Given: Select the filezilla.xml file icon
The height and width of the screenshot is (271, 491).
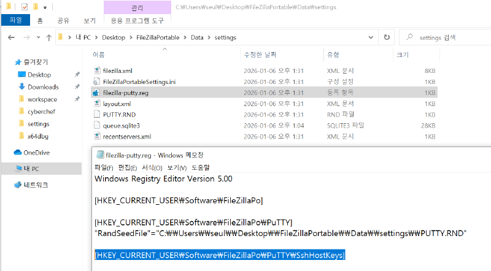Looking at the screenshot, I should point(97,71).
